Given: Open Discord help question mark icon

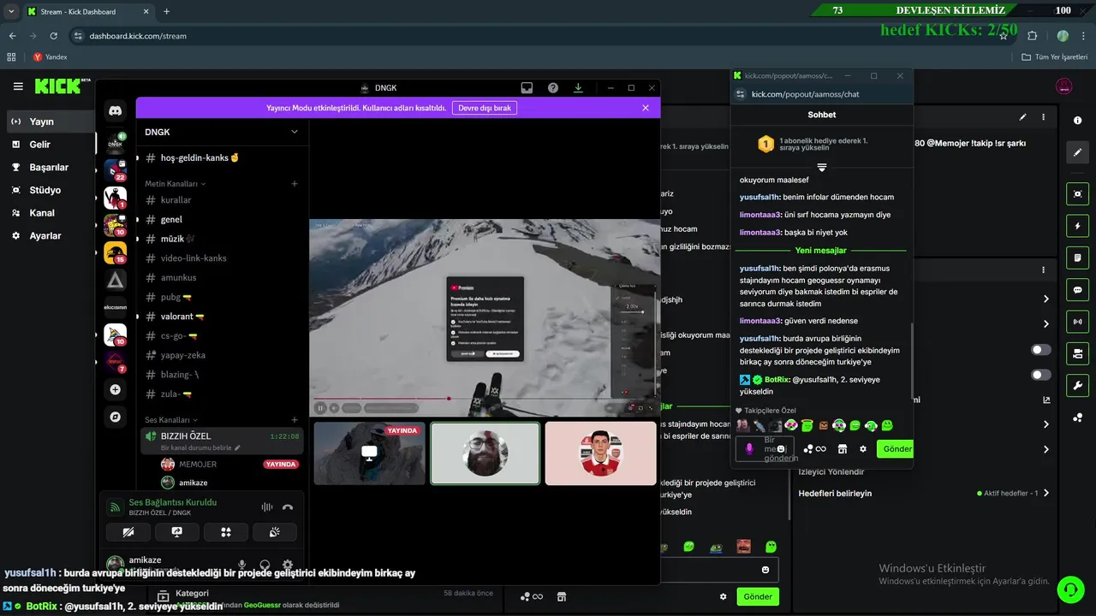Looking at the screenshot, I should (553, 87).
